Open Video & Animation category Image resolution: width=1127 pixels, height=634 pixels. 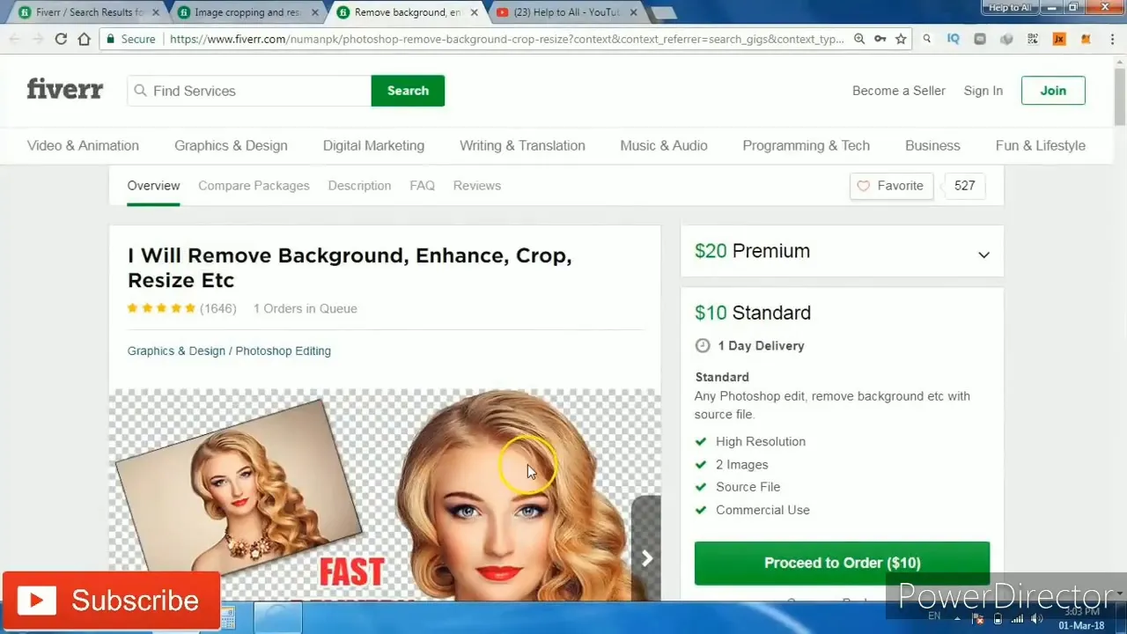pos(83,145)
